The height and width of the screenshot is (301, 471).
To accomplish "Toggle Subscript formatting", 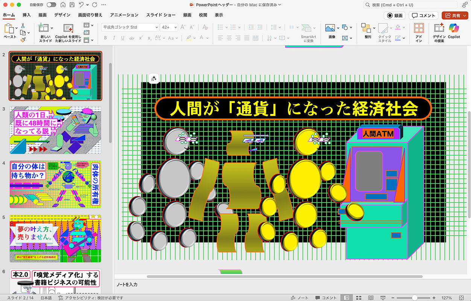I will point(149,38).
